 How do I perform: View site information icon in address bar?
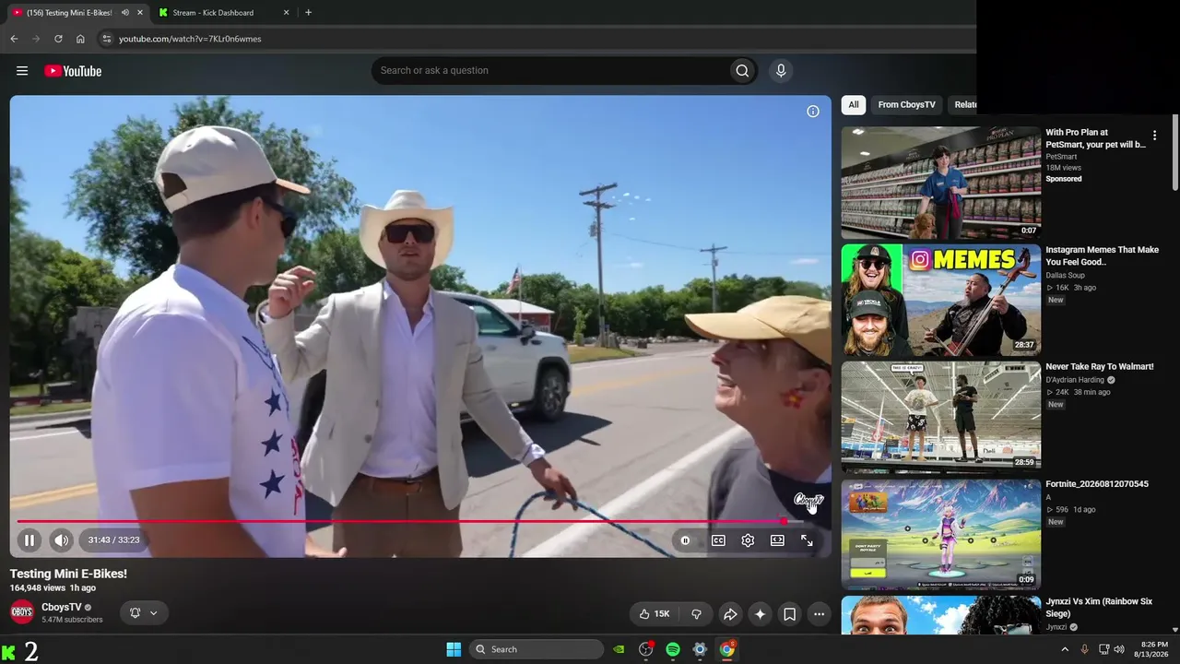106,39
